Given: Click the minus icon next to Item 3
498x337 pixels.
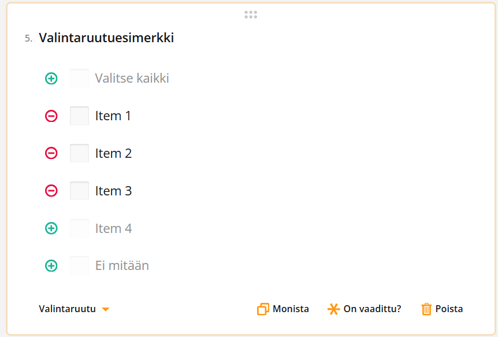Looking at the screenshot, I should tap(51, 191).
